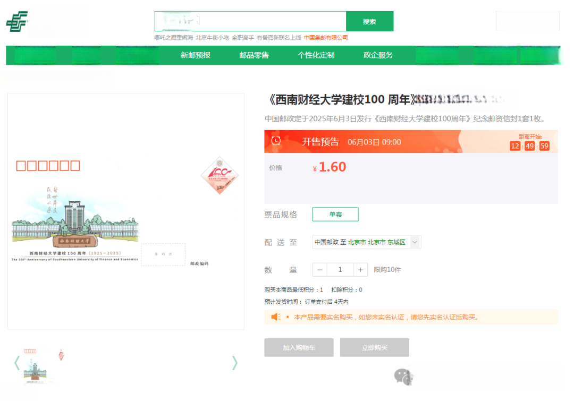Viewport: 574px width, 401px height.
Task: Decrease quantity with minus button
Action: coord(320,270)
